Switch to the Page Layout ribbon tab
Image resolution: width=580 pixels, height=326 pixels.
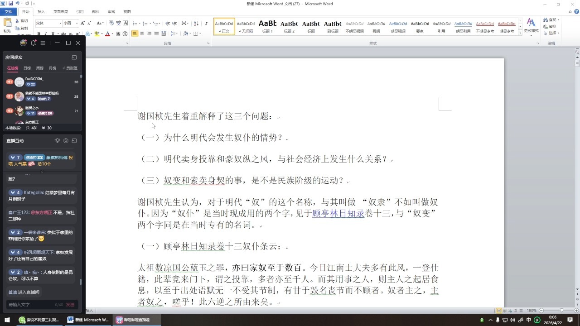[x=60, y=12]
